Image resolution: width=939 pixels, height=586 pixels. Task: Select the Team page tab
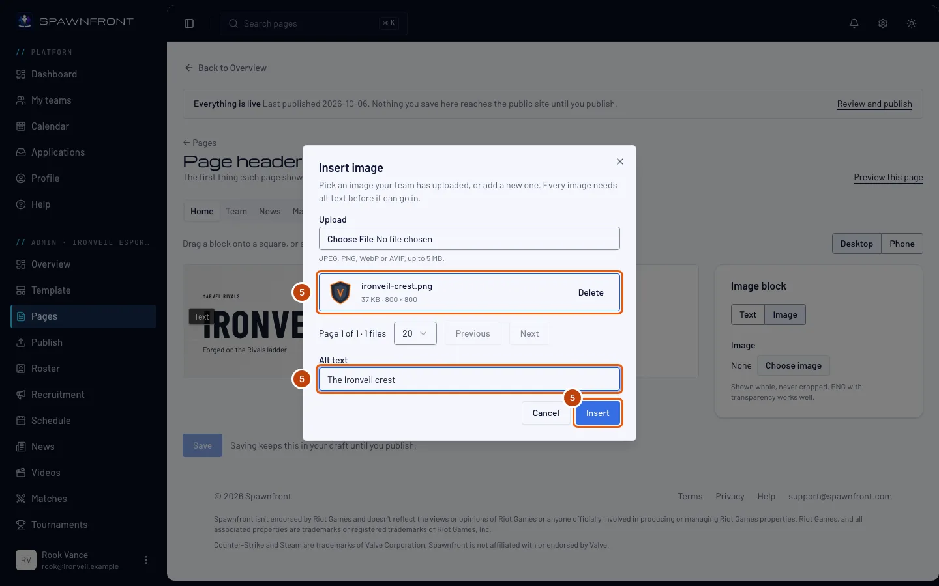pyautogui.click(x=236, y=211)
